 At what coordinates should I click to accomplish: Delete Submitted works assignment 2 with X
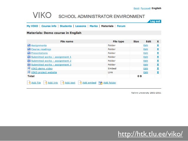(x=158, y=61)
